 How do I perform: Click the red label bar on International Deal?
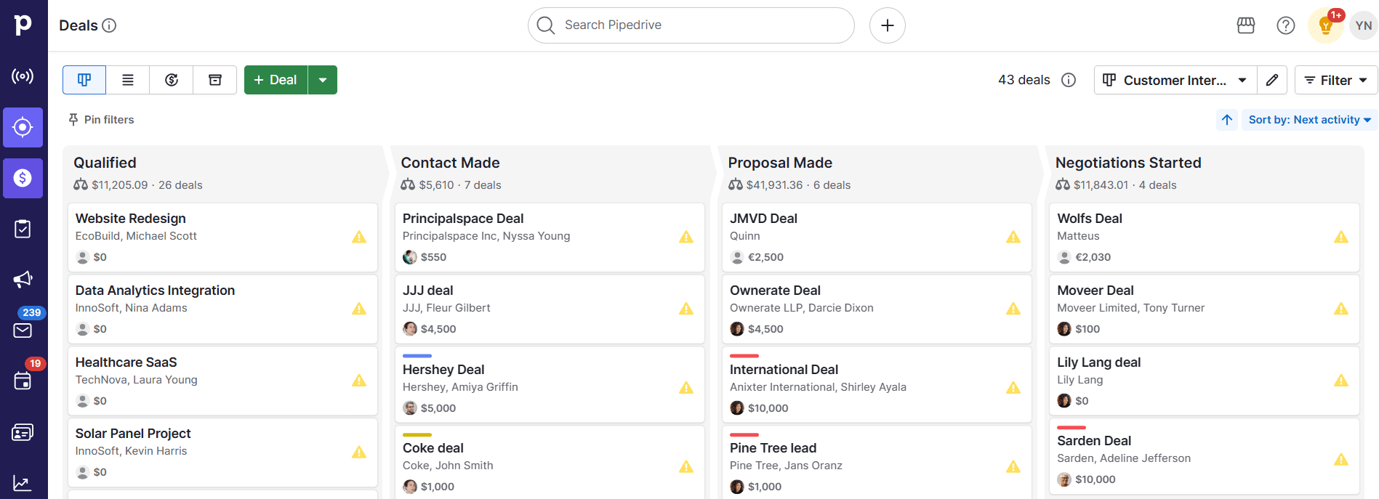pos(743,356)
